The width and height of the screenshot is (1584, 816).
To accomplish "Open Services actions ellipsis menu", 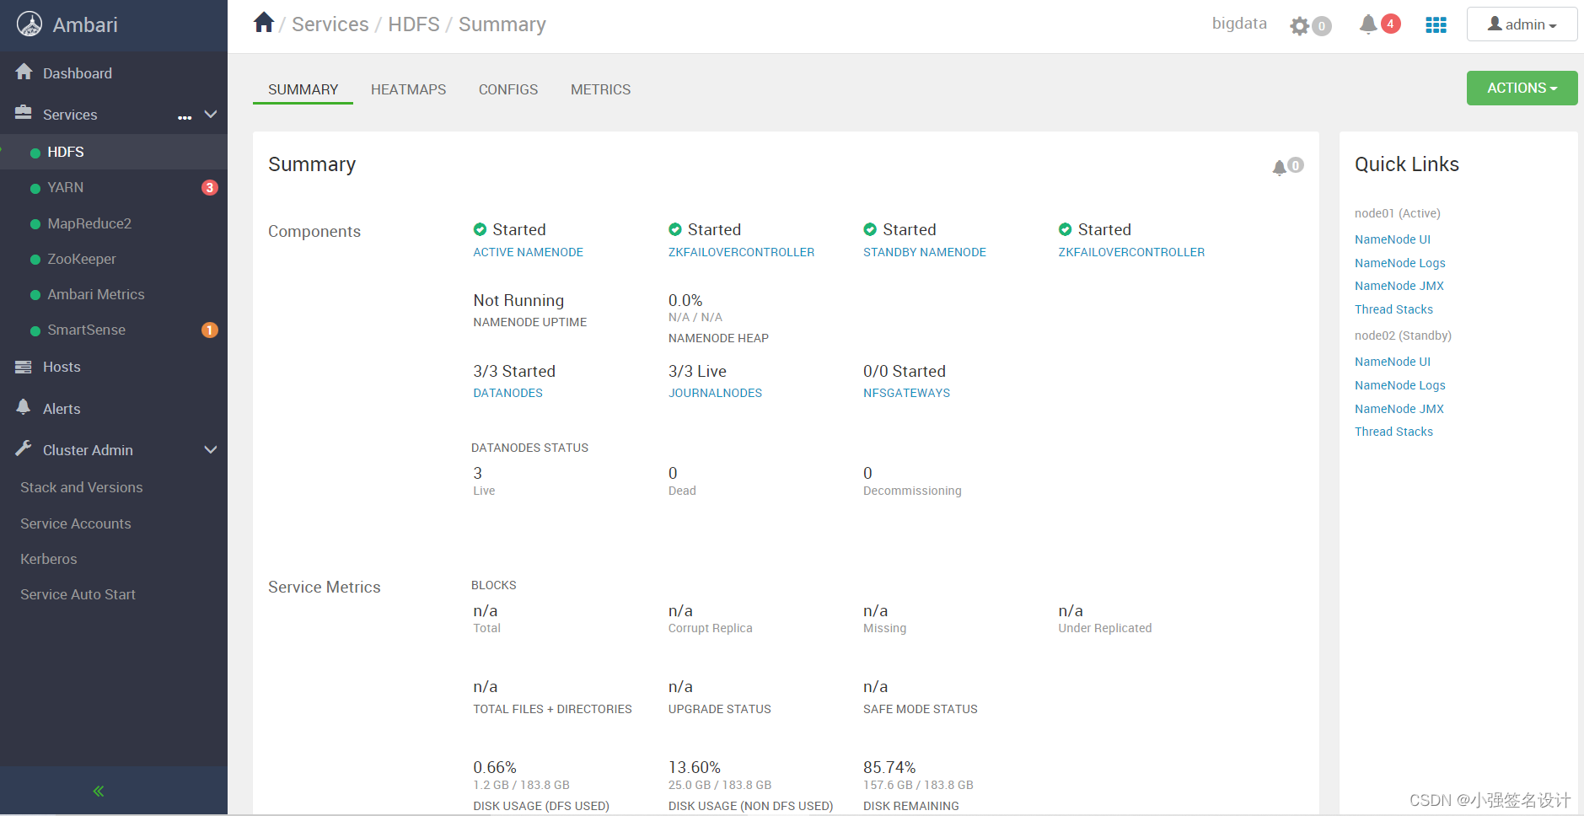I will click(x=185, y=117).
